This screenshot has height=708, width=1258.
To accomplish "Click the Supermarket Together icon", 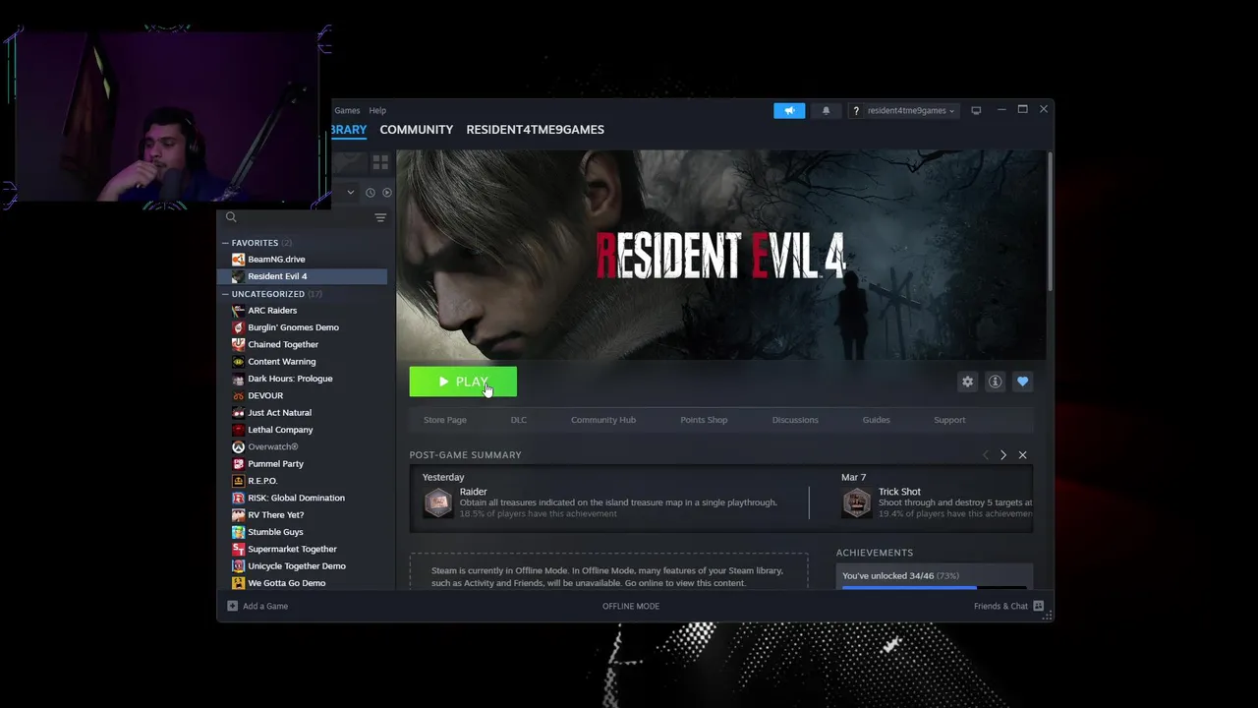I will [x=238, y=549].
